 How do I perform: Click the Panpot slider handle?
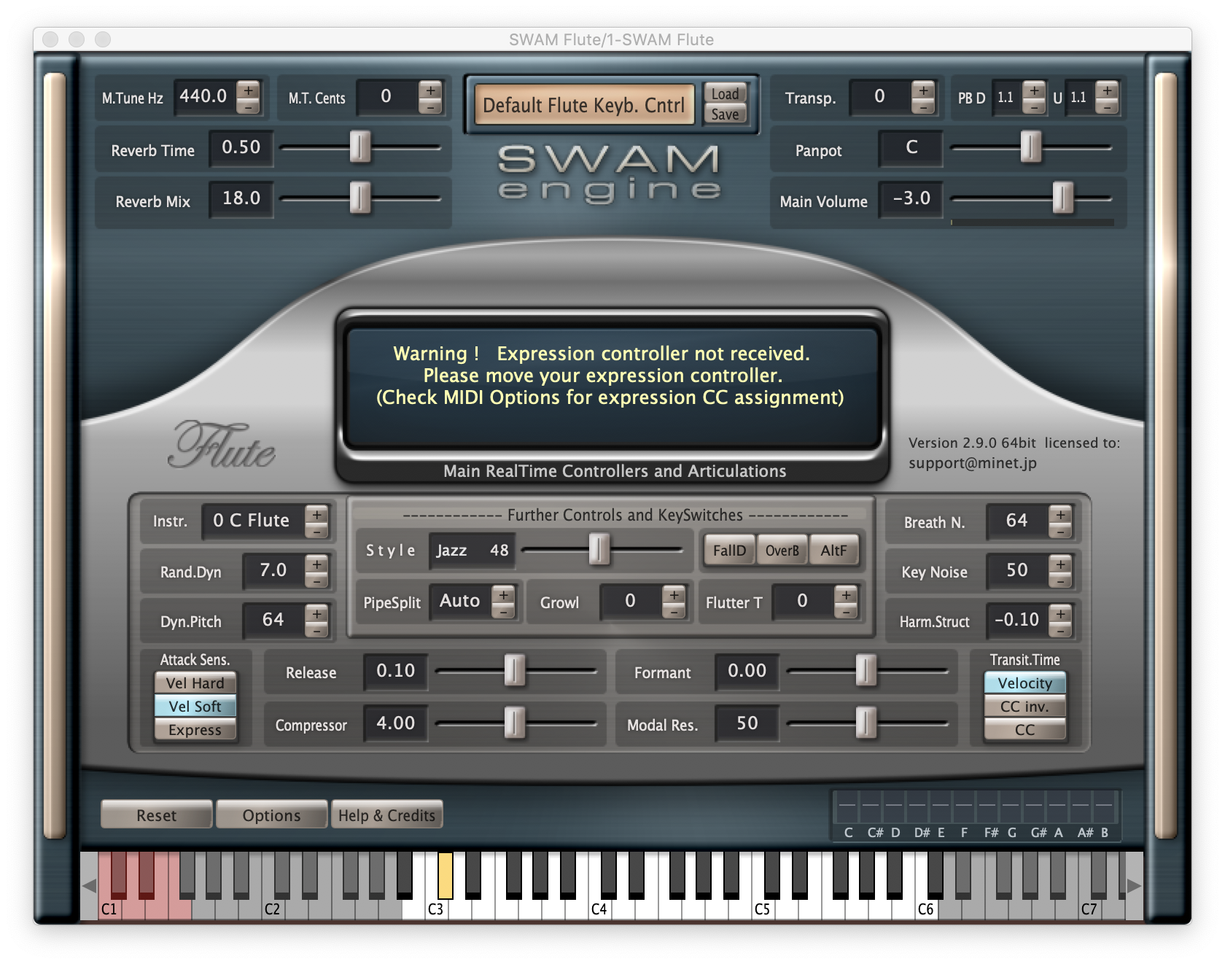tap(1030, 147)
